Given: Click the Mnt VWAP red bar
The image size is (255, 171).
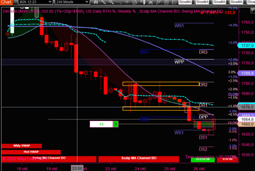Looking at the screenshot, I should point(31,152).
